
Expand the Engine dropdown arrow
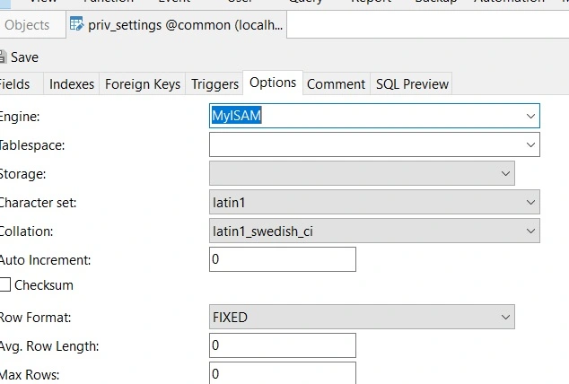(530, 116)
